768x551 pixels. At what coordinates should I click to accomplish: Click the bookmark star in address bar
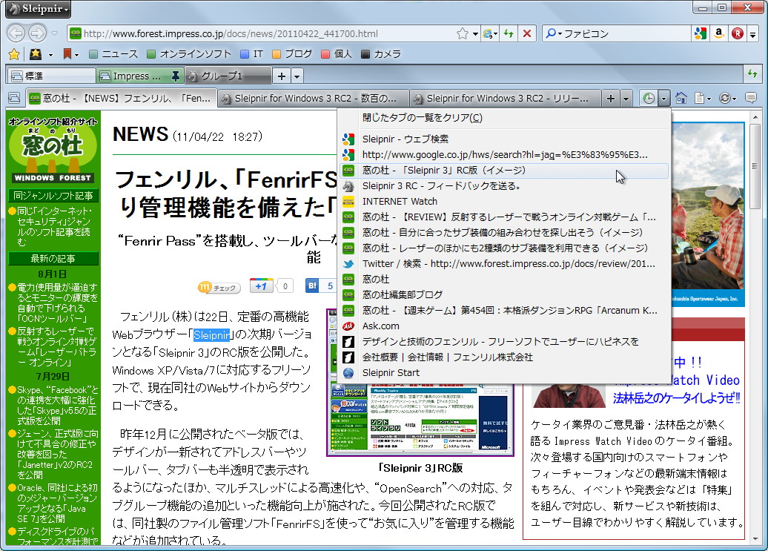click(x=462, y=33)
